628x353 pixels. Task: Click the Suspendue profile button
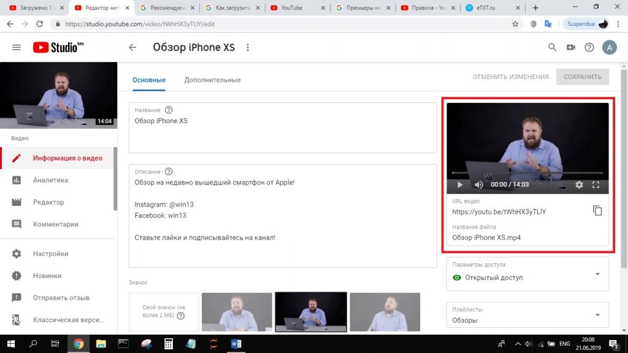[x=587, y=24]
